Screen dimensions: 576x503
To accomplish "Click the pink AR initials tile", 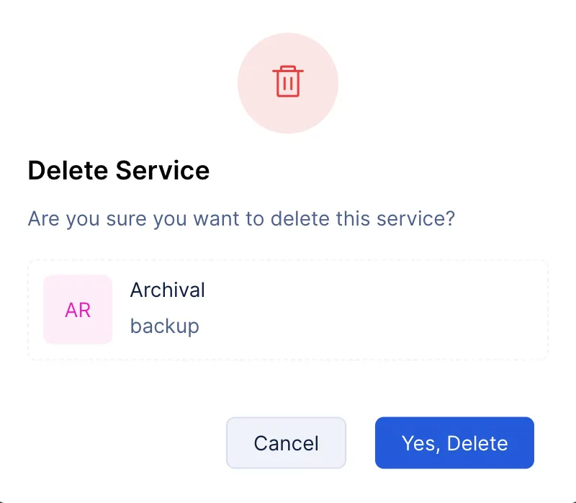I will (78, 309).
